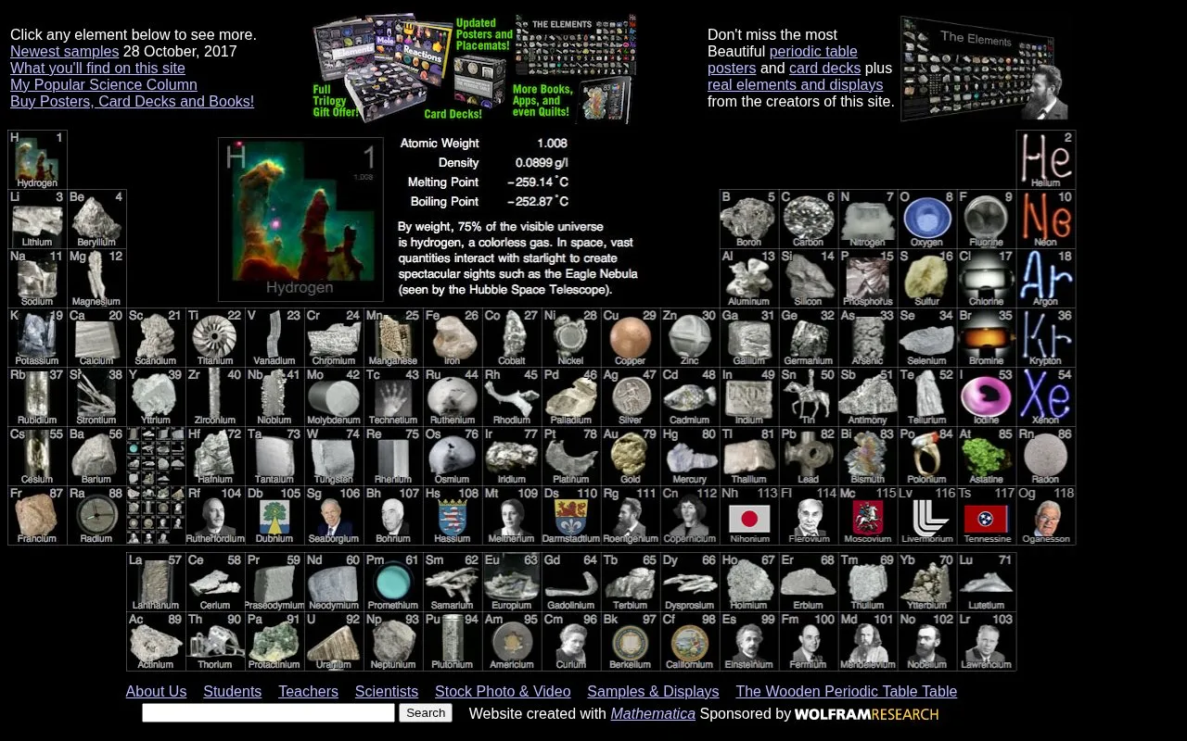Open the Silver coin element tile

pos(631,397)
